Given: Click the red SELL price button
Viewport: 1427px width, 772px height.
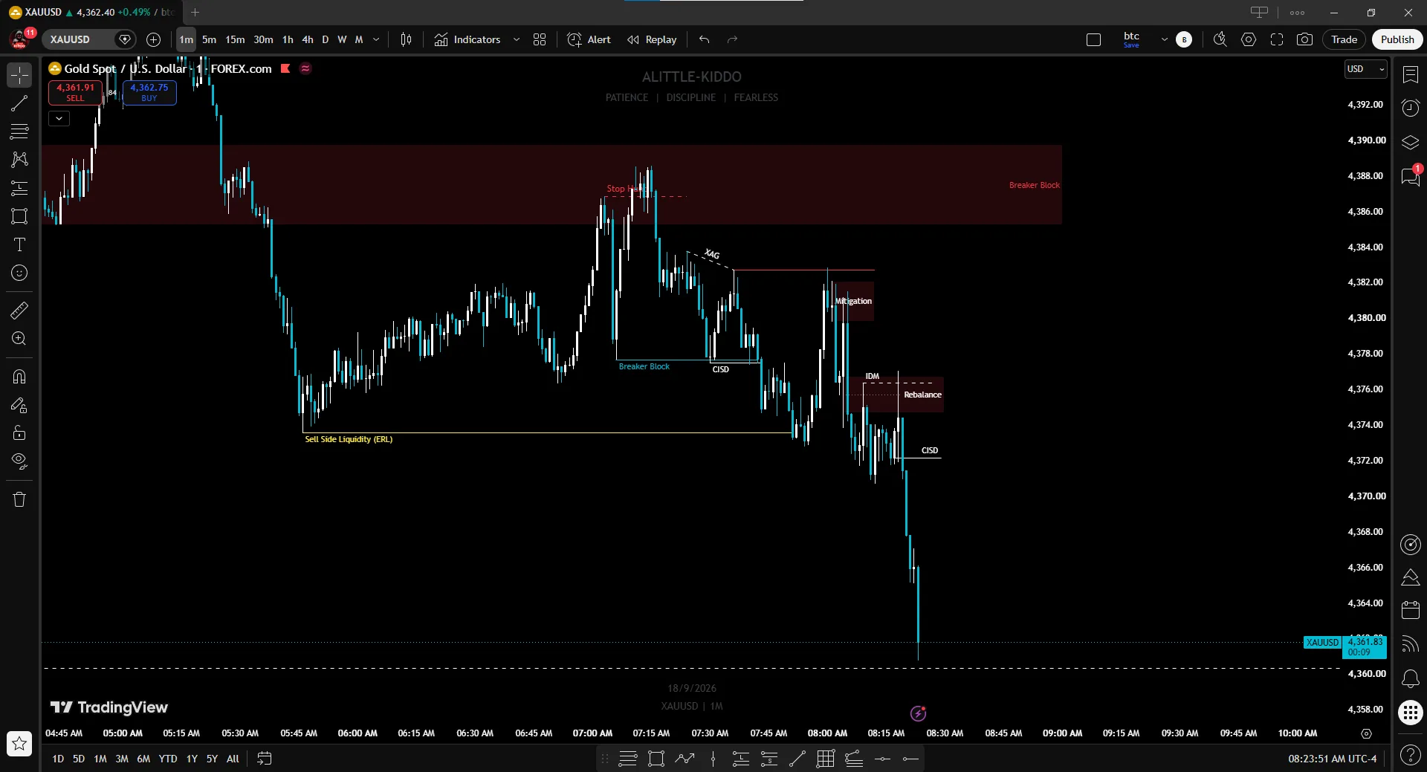Looking at the screenshot, I should point(75,92).
